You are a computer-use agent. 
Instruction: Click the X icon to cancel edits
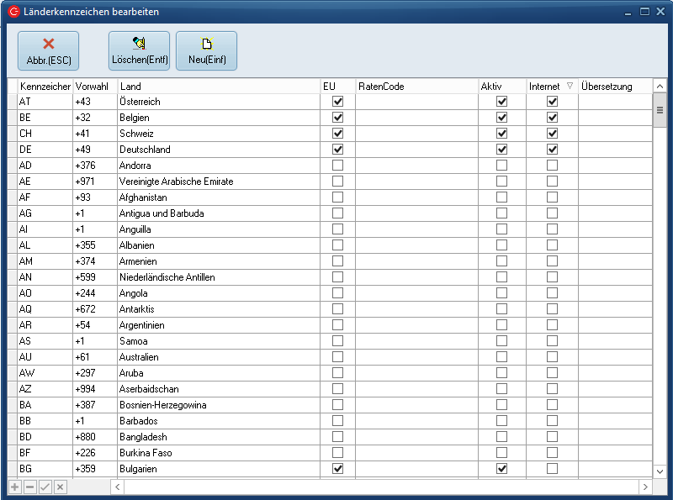click(61, 487)
